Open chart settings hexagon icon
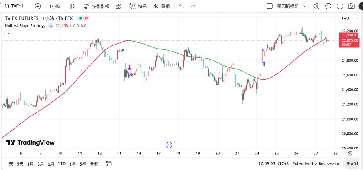Viewport: 363px width, 170px height. click(x=328, y=6)
